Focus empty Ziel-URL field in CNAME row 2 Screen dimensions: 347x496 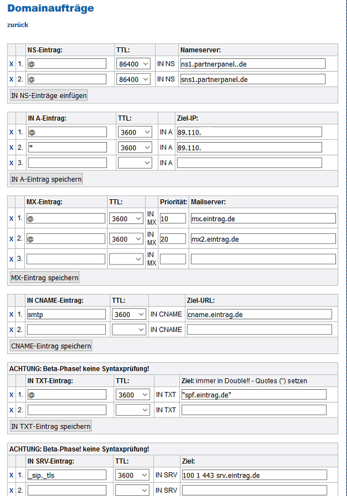point(260,330)
